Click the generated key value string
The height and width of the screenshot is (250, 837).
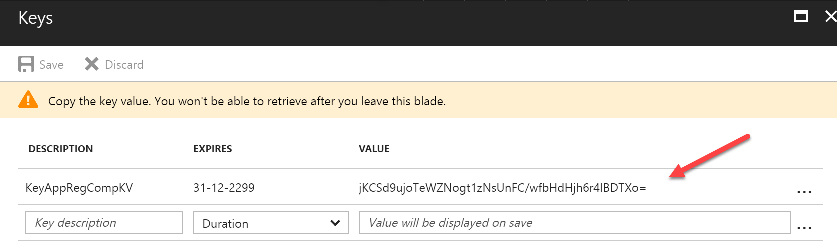tap(502, 188)
